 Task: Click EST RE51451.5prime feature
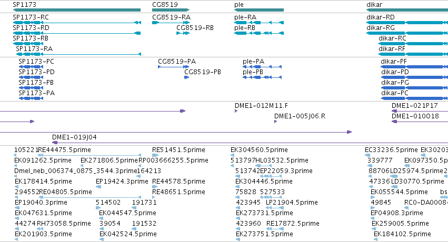155,155
